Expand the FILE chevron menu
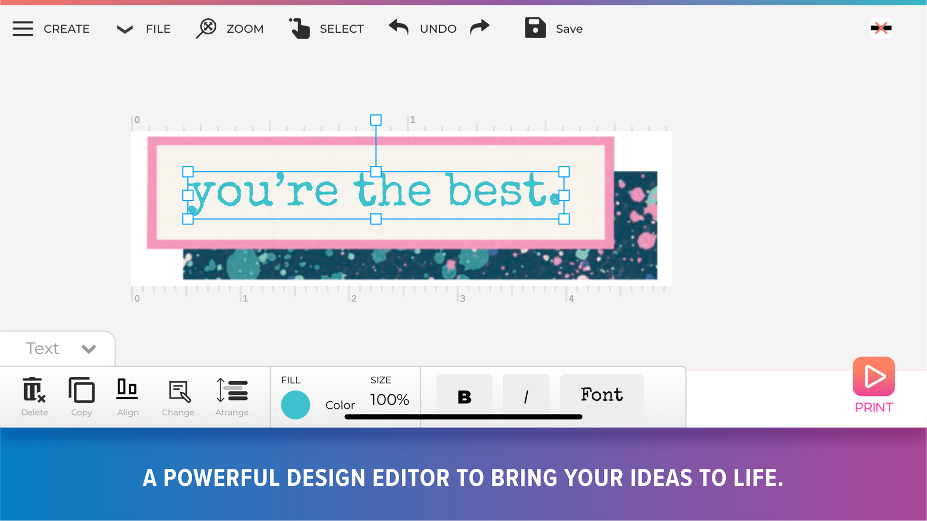This screenshot has height=521, width=927. pyautogui.click(x=125, y=29)
